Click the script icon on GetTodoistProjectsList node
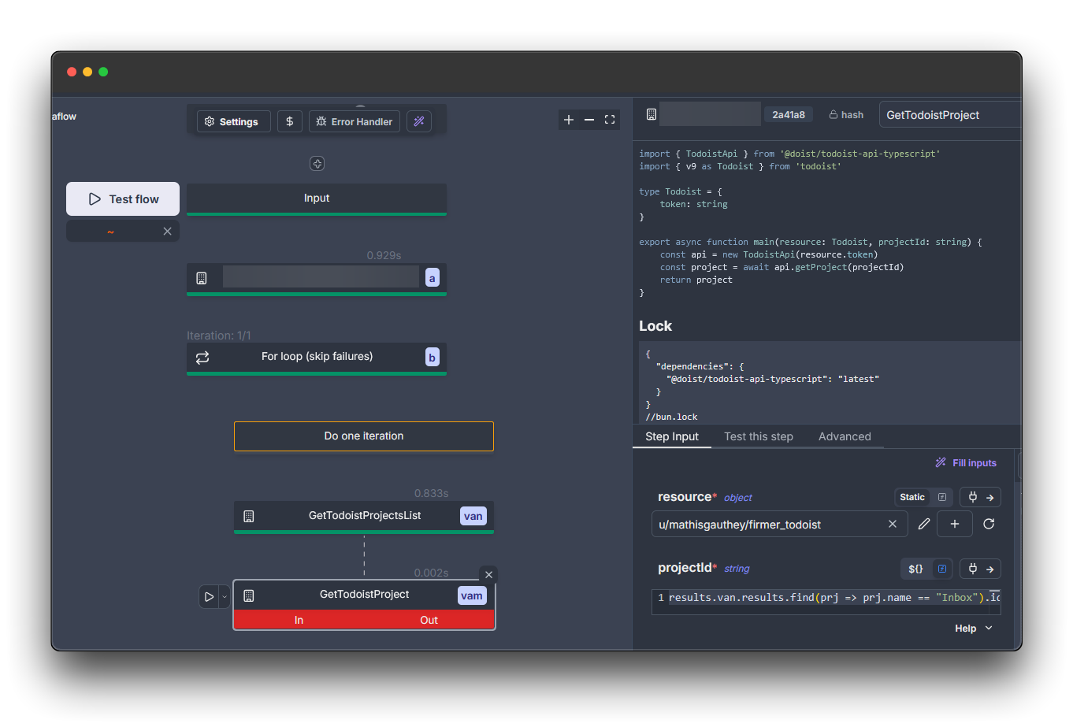 (249, 517)
